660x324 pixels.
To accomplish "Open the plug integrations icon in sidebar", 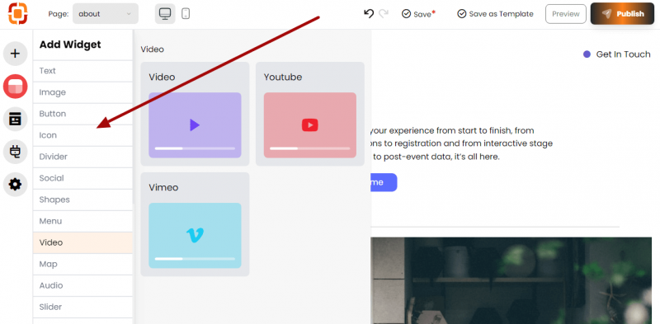I will (15, 152).
